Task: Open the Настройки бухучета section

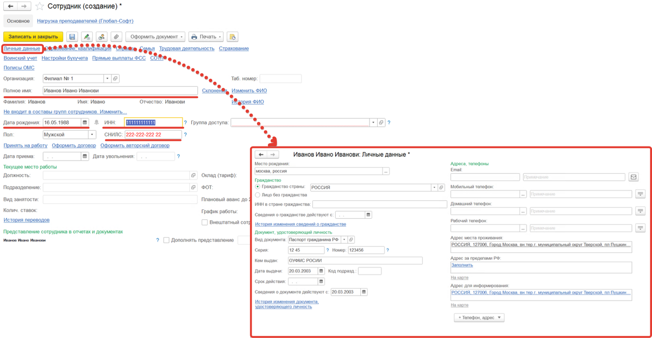Action: [65, 58]
